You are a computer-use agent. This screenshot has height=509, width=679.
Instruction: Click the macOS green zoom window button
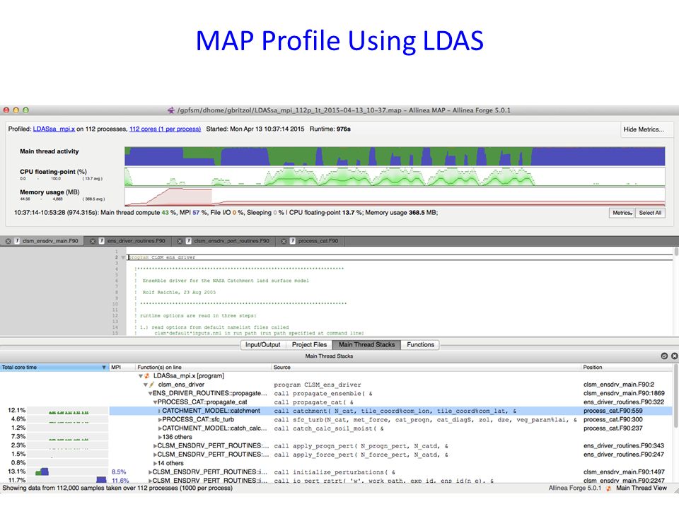point(25,110)
